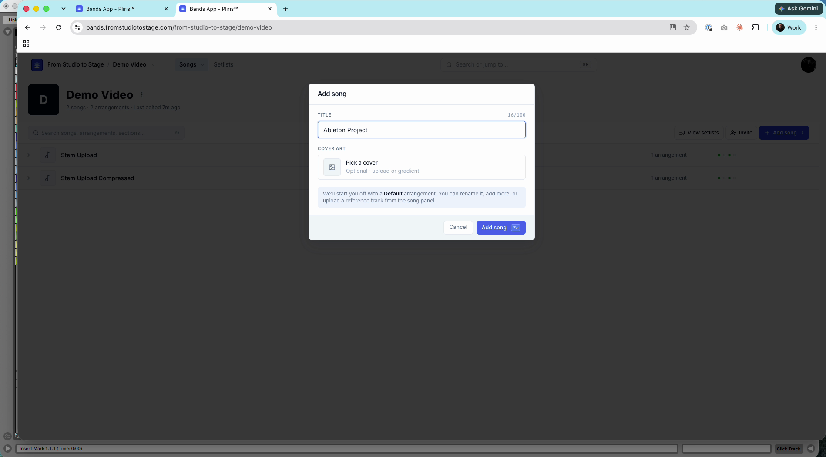Click the From Studio to Stage logo icon
826x457 pixels.
(x=37, y=64)
